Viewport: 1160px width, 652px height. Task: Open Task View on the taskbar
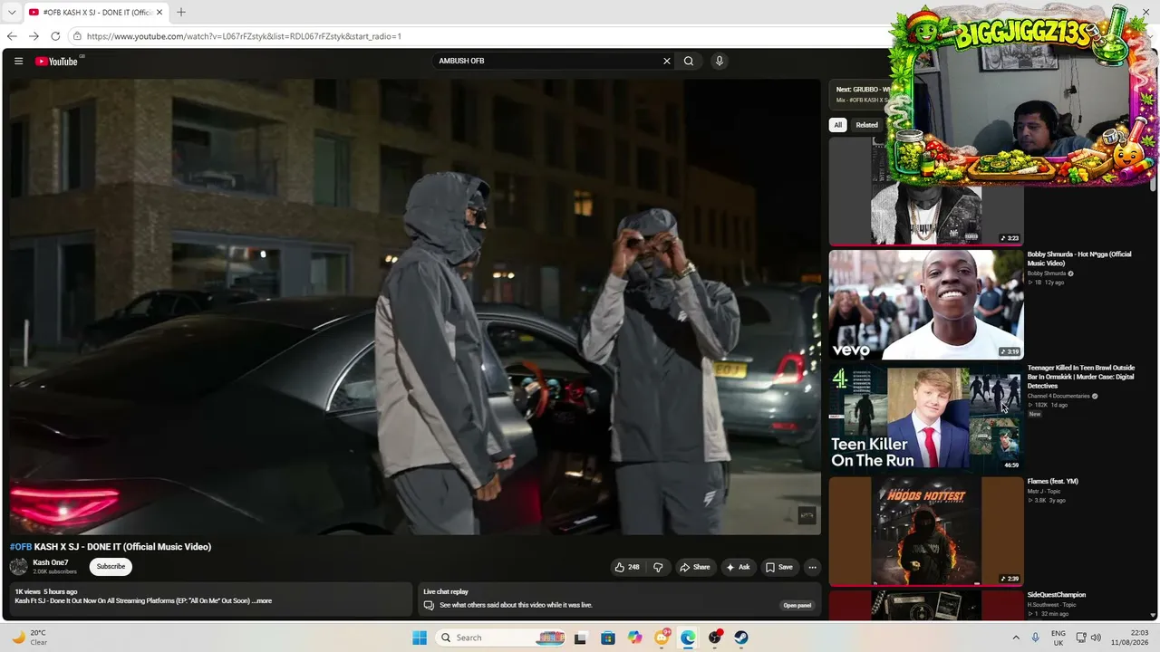point(581,638)
